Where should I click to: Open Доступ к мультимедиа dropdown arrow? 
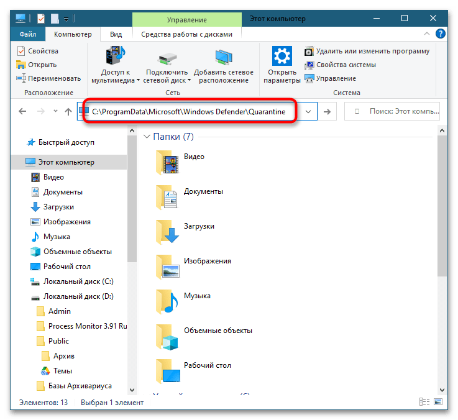[138, 80]
